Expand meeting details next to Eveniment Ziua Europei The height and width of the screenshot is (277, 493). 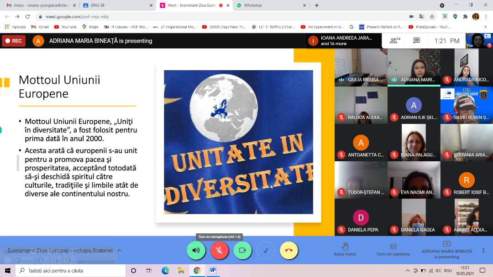coord(119,250)
